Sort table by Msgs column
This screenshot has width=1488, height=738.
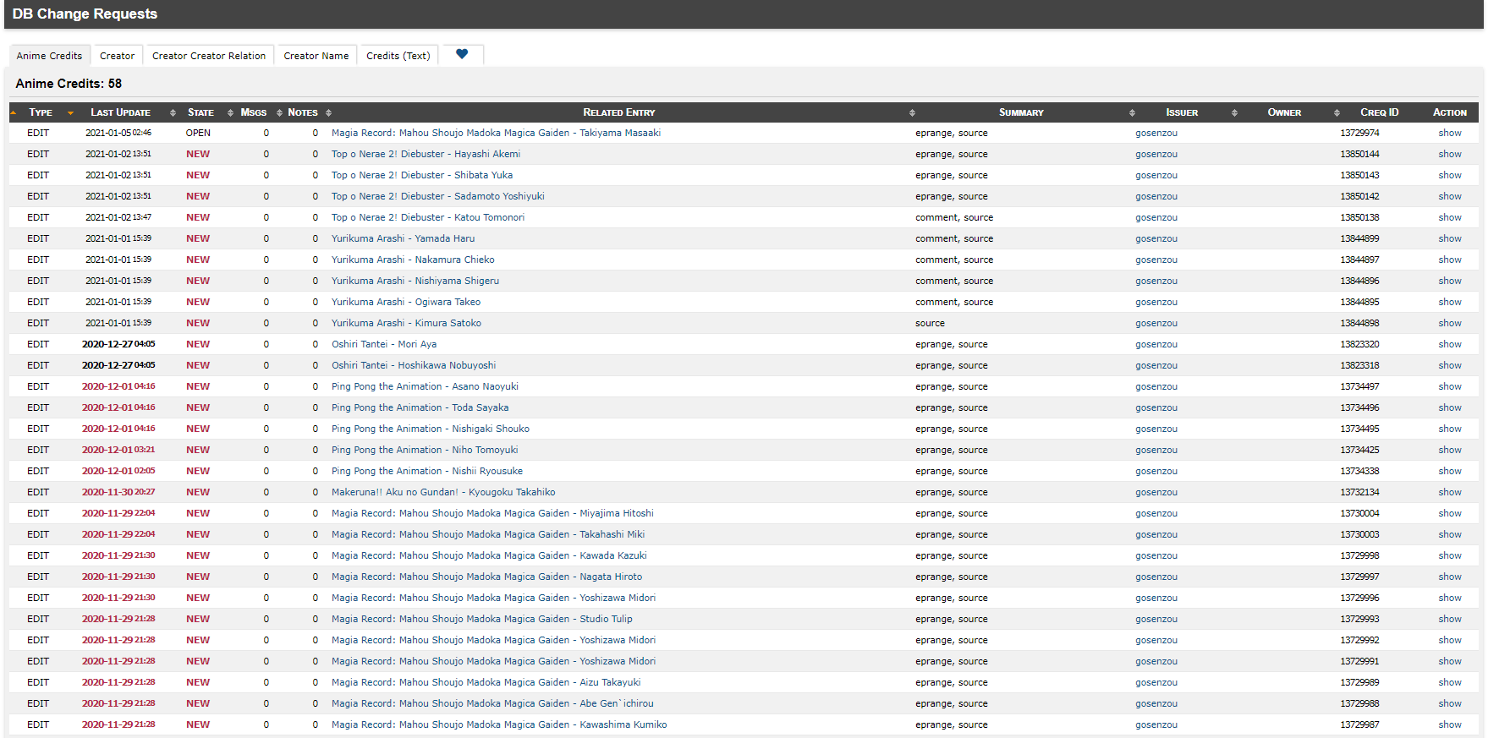(x=253, y=112)
